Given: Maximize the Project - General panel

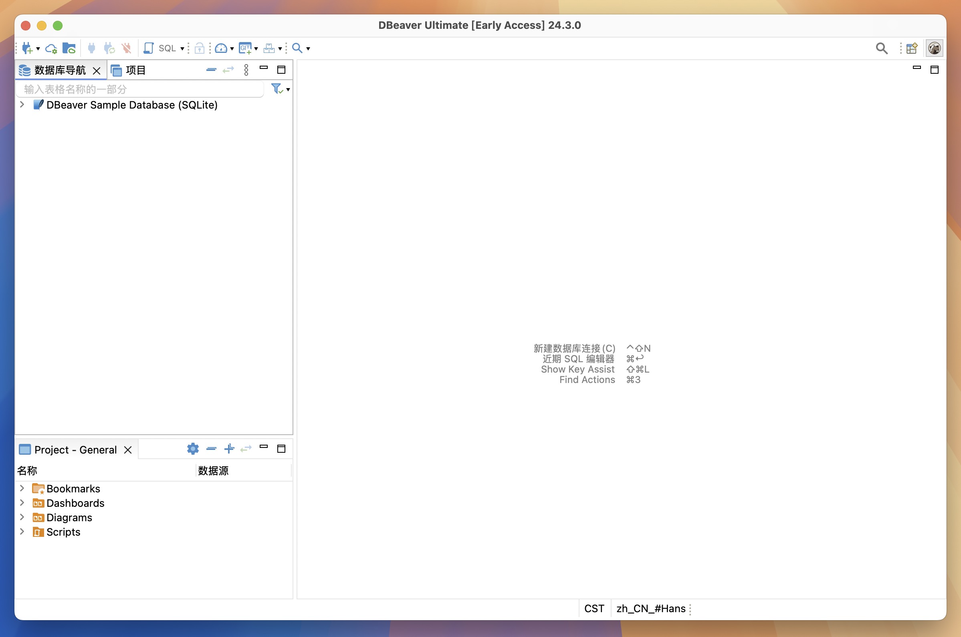Looking at the screenshot, I should pos(281,448).
